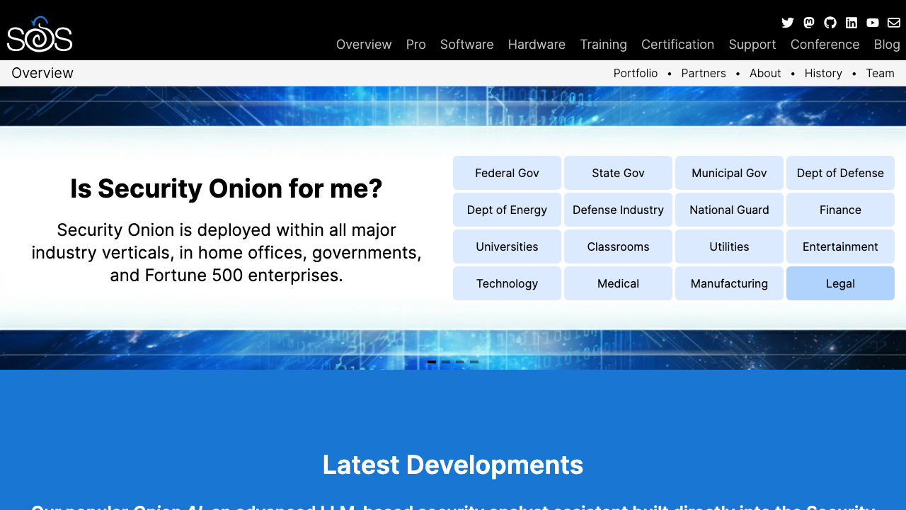Click the 'Is Security Onion for me?' heading

(x=226, y=189)
